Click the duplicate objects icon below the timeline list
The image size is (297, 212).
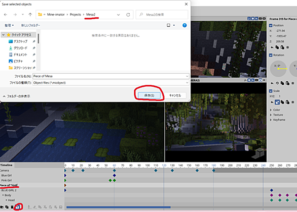click(7, 207)
